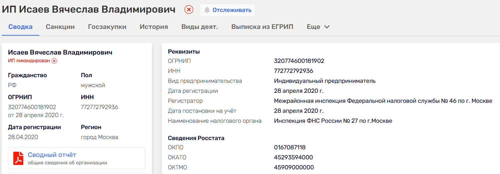Click the bell icon in Отслеживать button
500x174 pixels.
pyautogui.click(x=207, y=10)
